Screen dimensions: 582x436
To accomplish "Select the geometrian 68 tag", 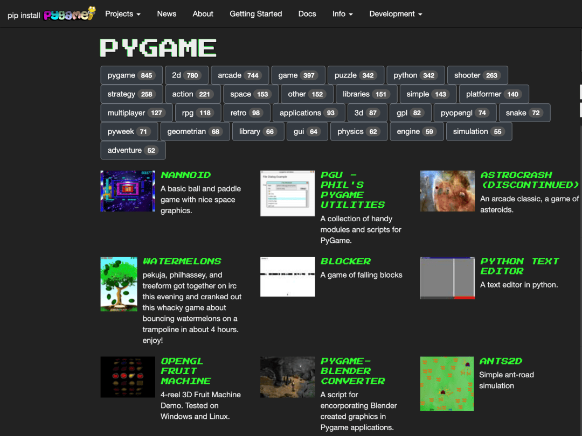I will (x=195, y=131).
